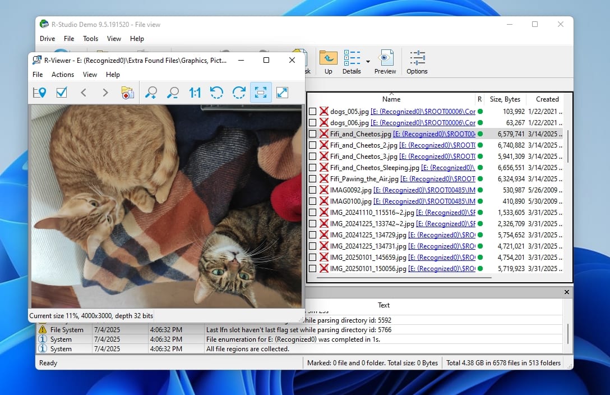This screenshot has width=610, height=395.
Task: Open the Preview tool in R-Studio
Action: (385, 62)
